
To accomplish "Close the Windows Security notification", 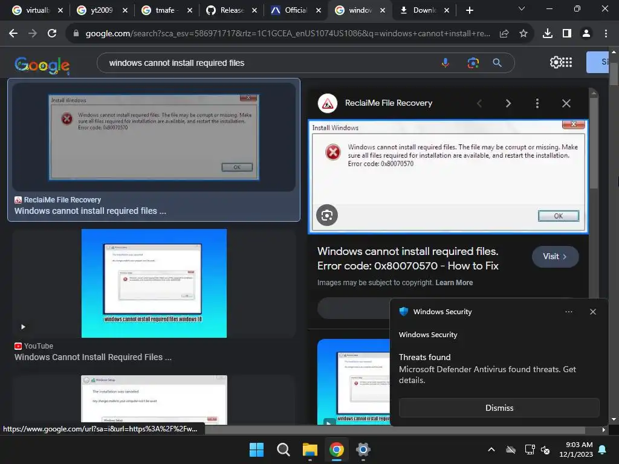I will (x=592, y=312).
